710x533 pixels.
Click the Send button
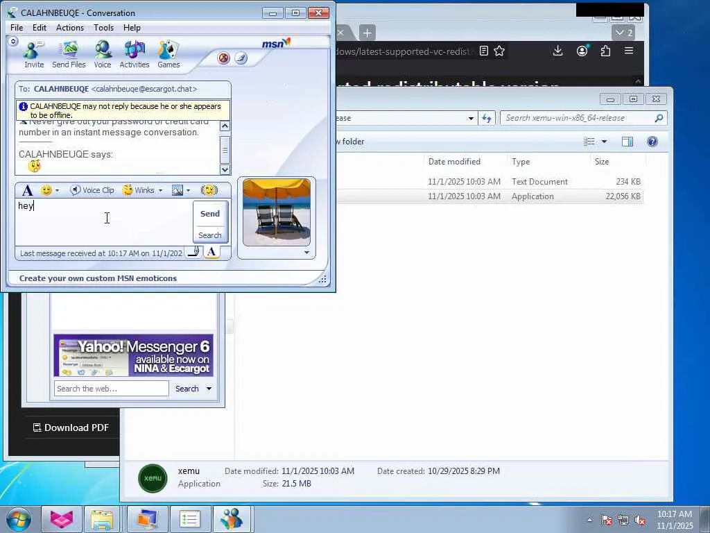pos(210,214)
